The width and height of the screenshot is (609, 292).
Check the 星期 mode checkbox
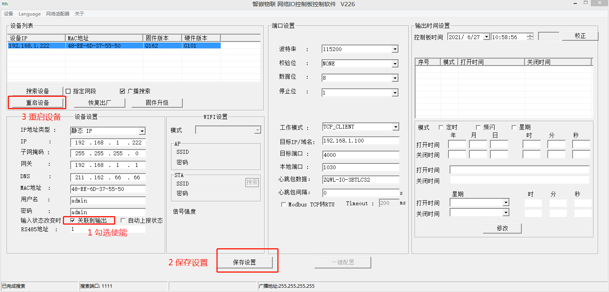click(514, 127)
